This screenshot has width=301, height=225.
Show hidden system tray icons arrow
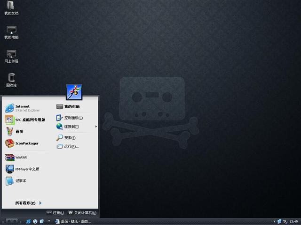point(274,222)
